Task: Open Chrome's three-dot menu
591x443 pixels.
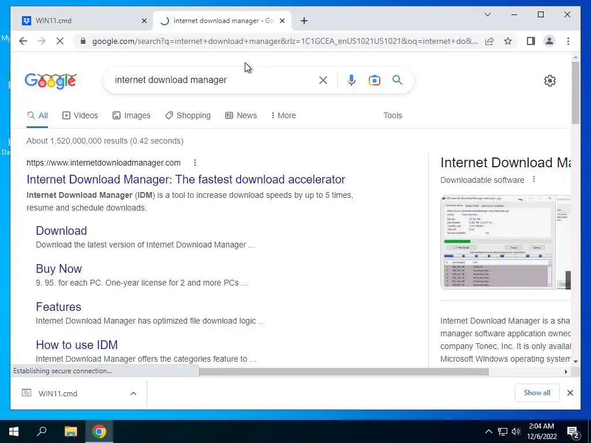Action: pos(568,41)
